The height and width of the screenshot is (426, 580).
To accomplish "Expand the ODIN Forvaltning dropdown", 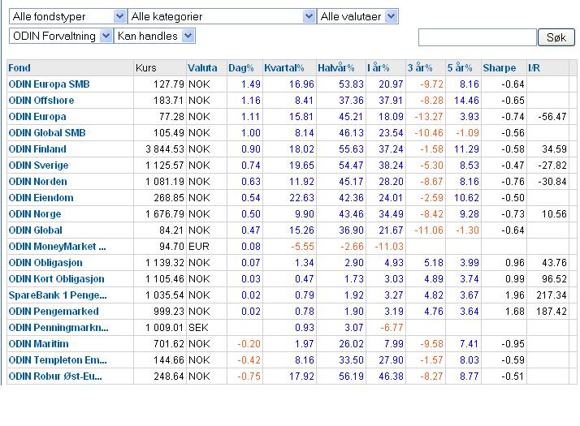I will [61, 36].
